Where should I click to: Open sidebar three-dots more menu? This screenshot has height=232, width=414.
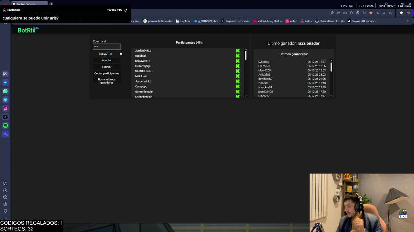(x=5, y=218)
